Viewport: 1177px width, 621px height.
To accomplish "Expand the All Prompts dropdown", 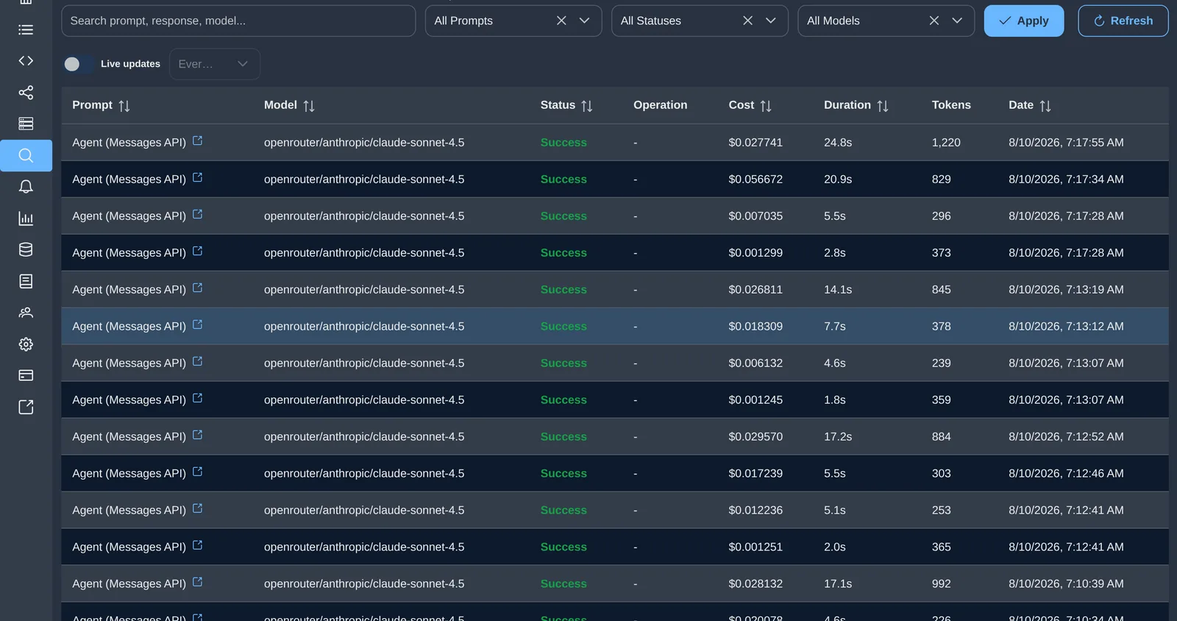I will pos(585,21).
